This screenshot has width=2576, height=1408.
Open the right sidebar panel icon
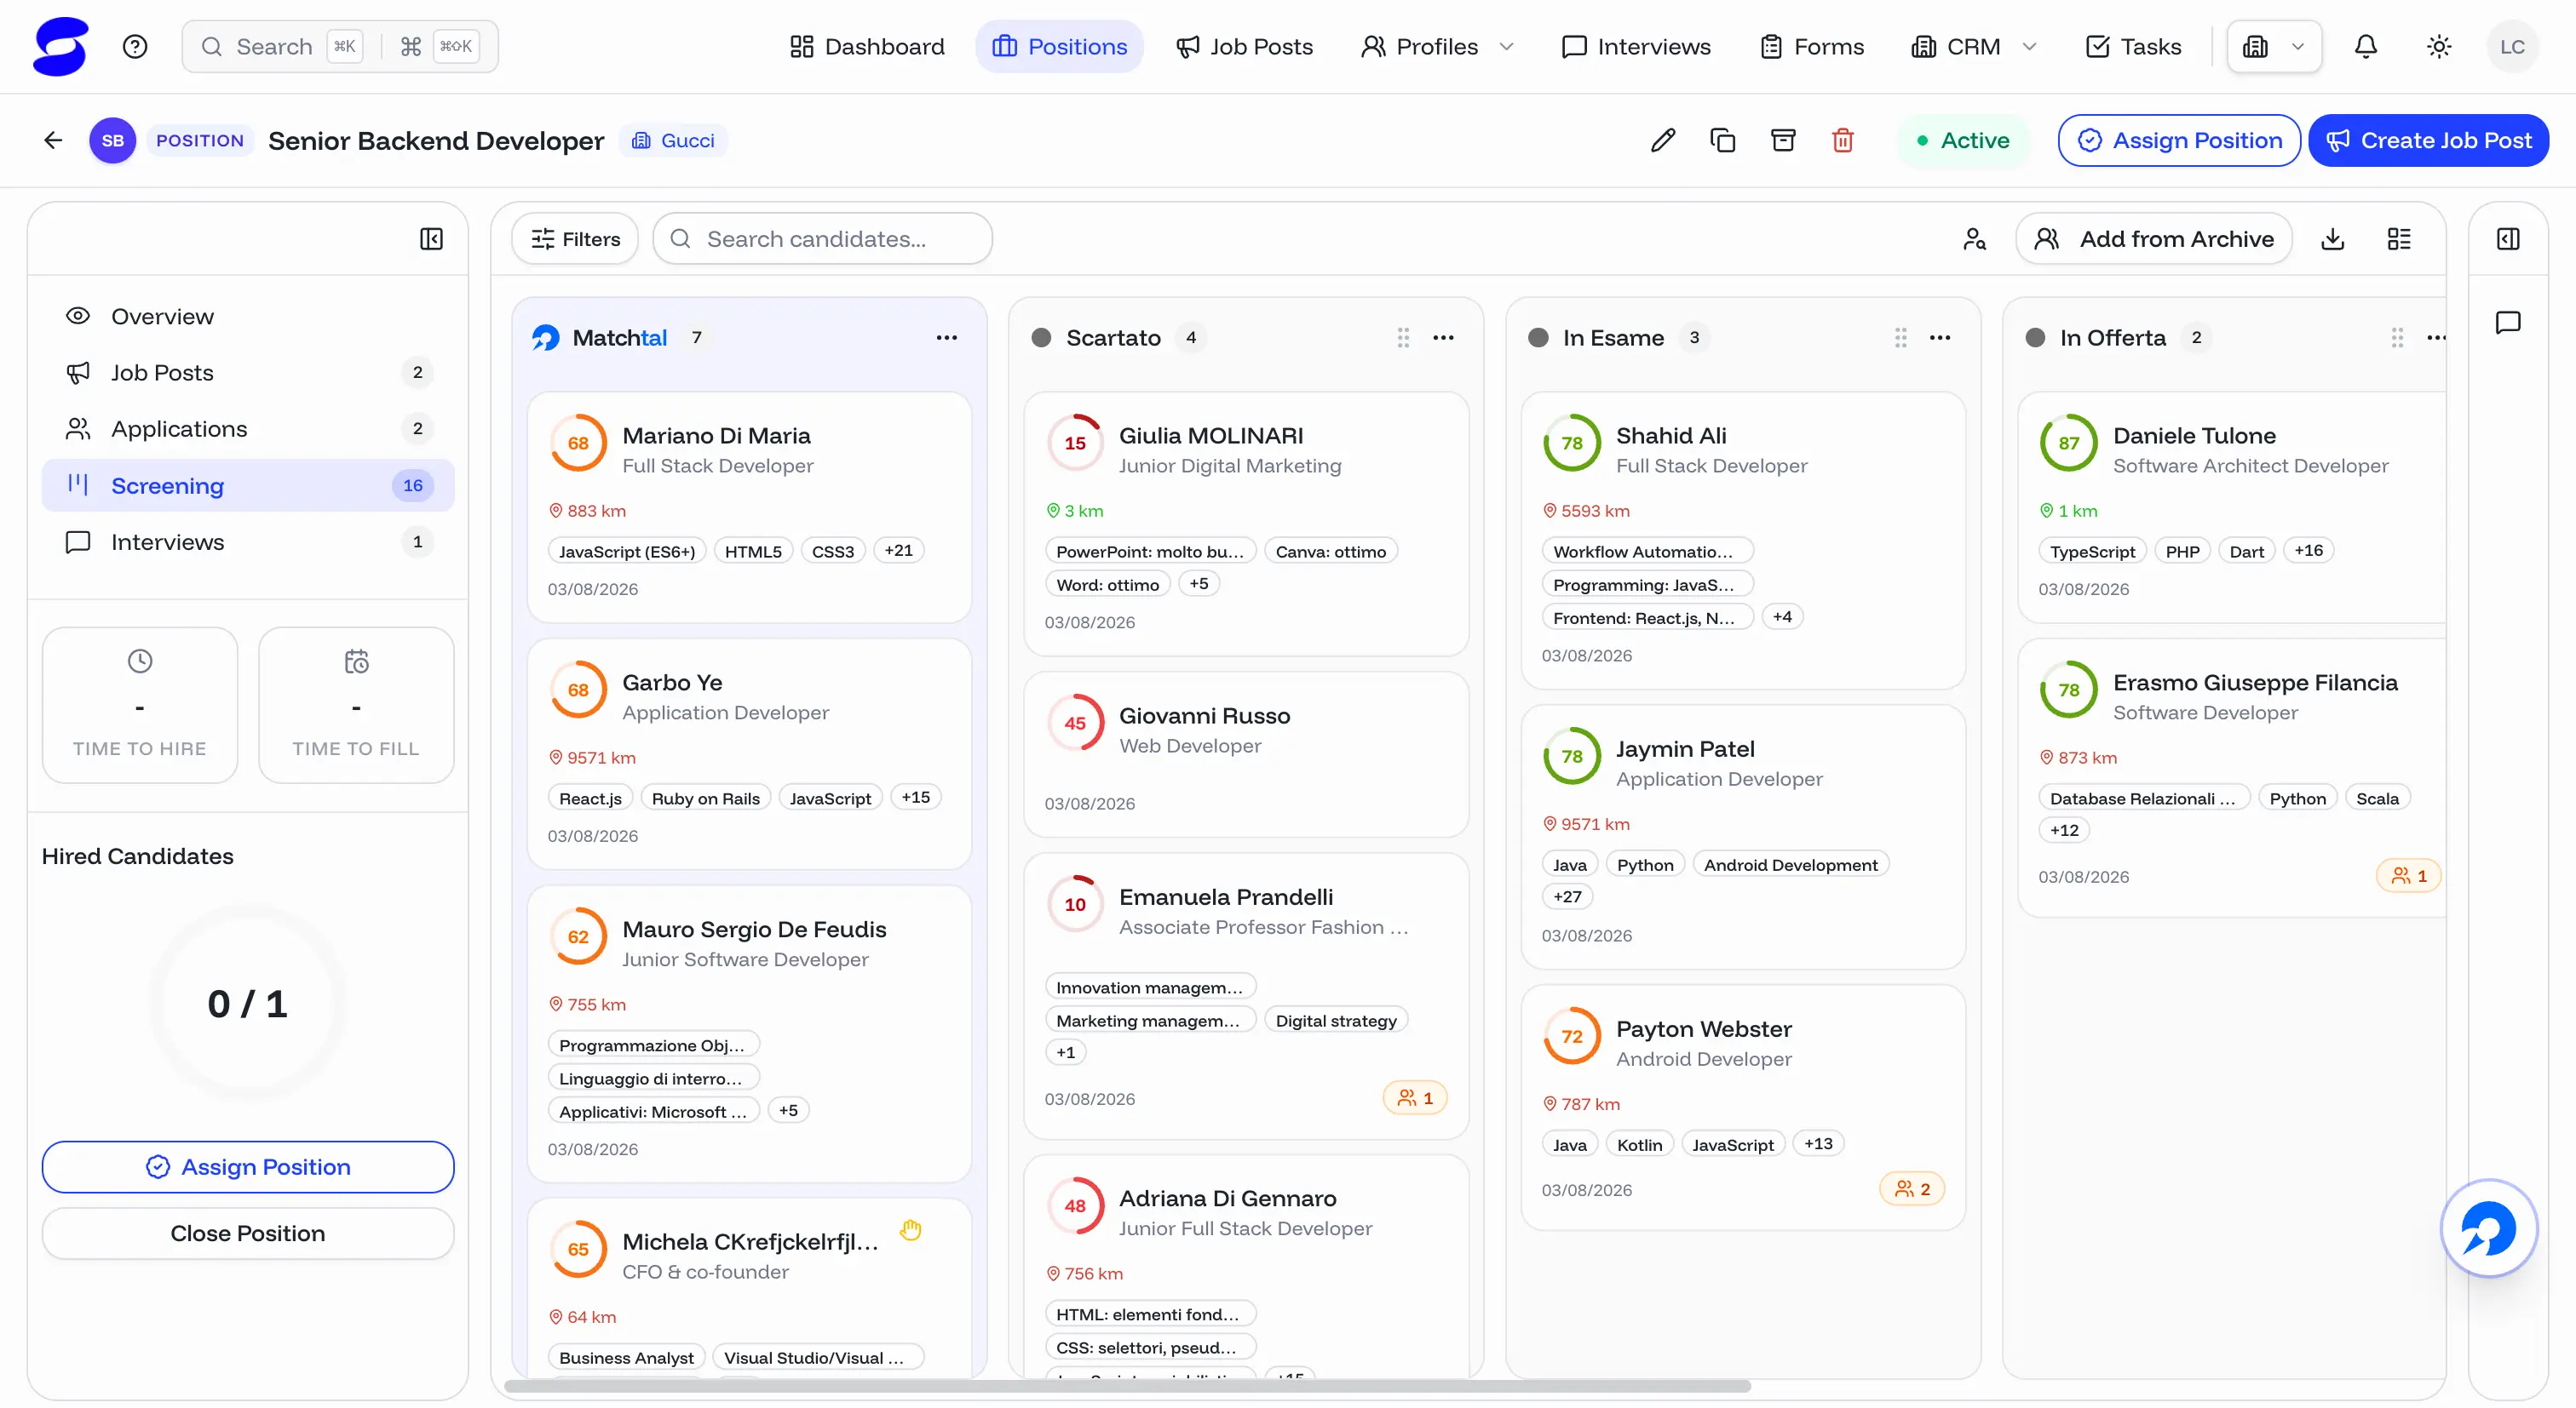2508,239
